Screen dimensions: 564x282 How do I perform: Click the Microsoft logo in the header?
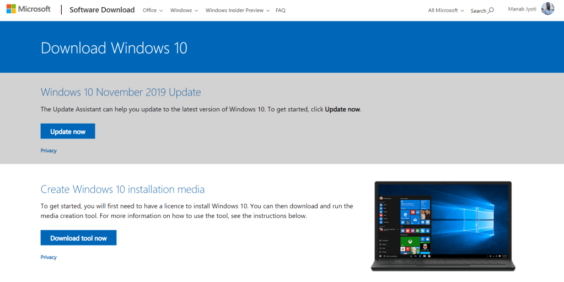tap(28, 9)
